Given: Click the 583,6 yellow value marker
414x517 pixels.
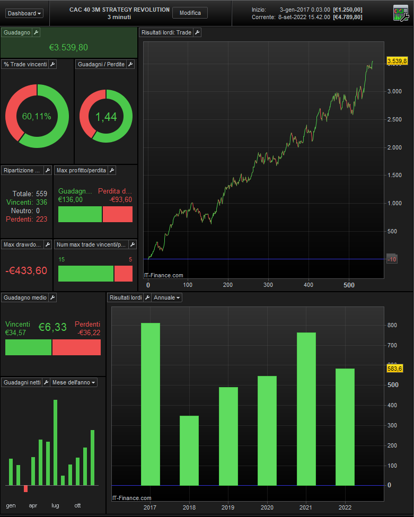Looking at the screenshot, I should click(x=394, y=369).
